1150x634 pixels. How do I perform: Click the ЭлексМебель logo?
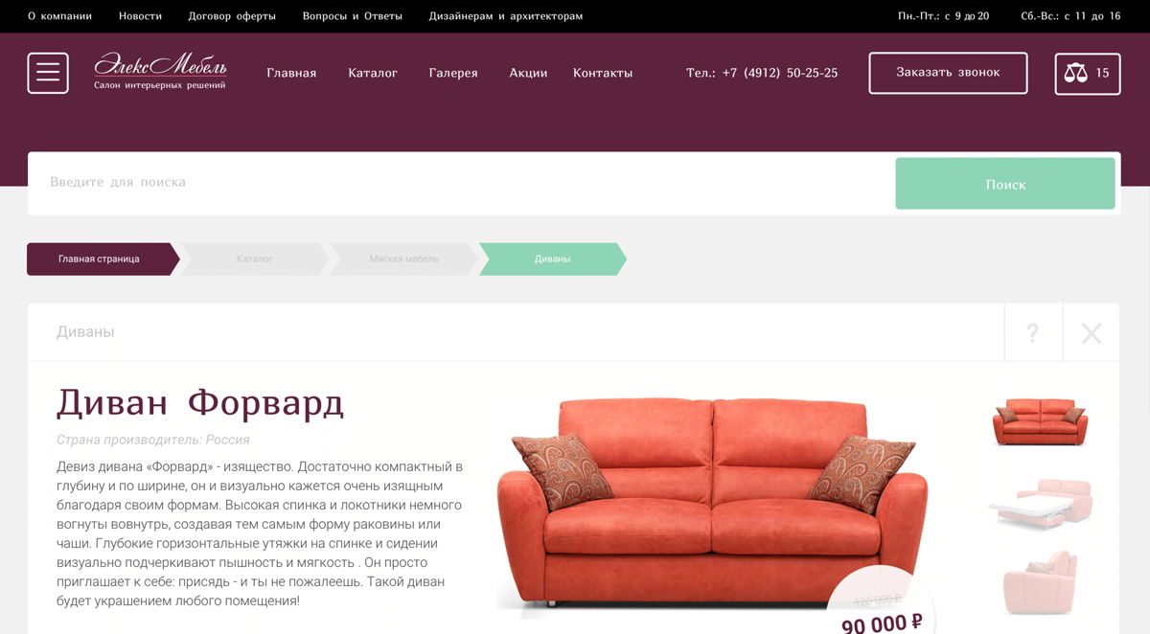click(160, 72)
